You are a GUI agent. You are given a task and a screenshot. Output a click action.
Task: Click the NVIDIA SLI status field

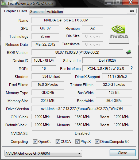[82, 133]
